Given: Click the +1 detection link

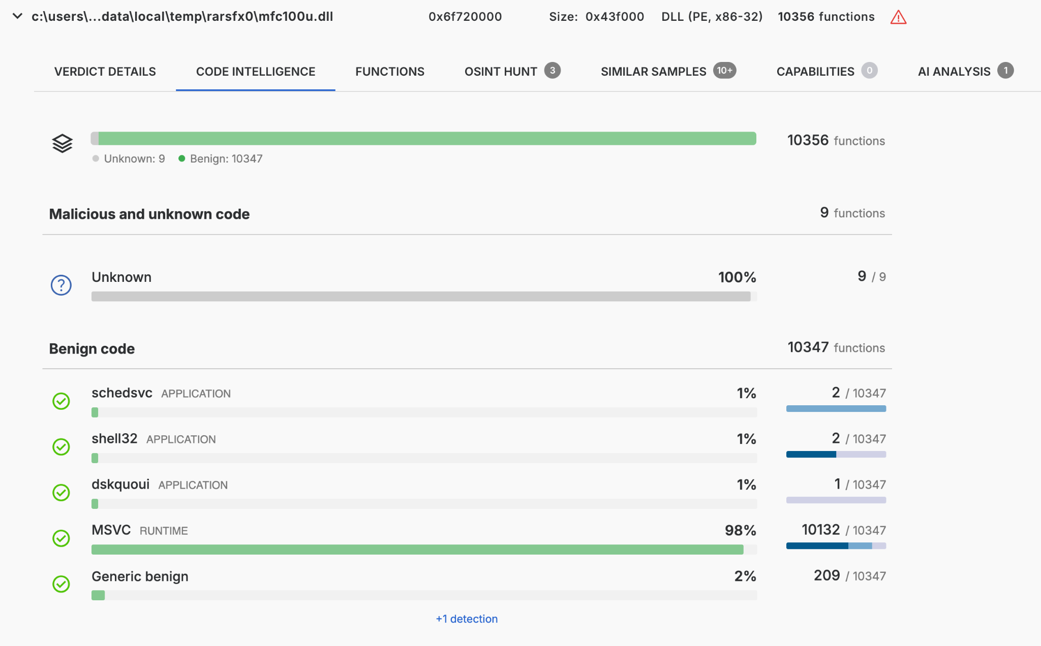Looking at the screenshot, I should tap(467, 619).
